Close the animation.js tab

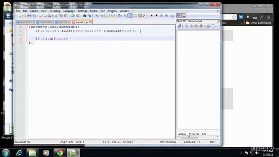(90, 22)
